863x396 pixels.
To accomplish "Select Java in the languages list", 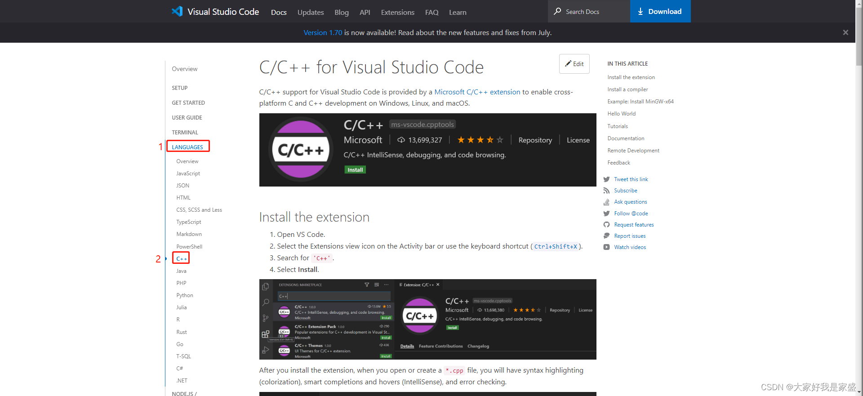I will tap(182, 271).
